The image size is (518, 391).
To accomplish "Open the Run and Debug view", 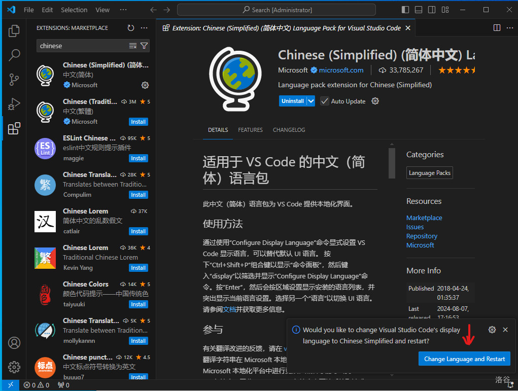I will click(14, 104).
